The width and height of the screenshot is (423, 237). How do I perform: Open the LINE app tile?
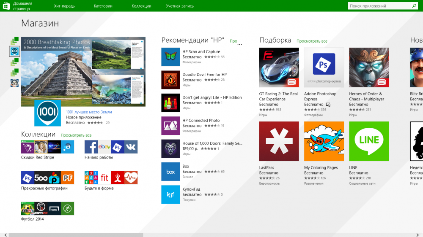coord(369,141)
